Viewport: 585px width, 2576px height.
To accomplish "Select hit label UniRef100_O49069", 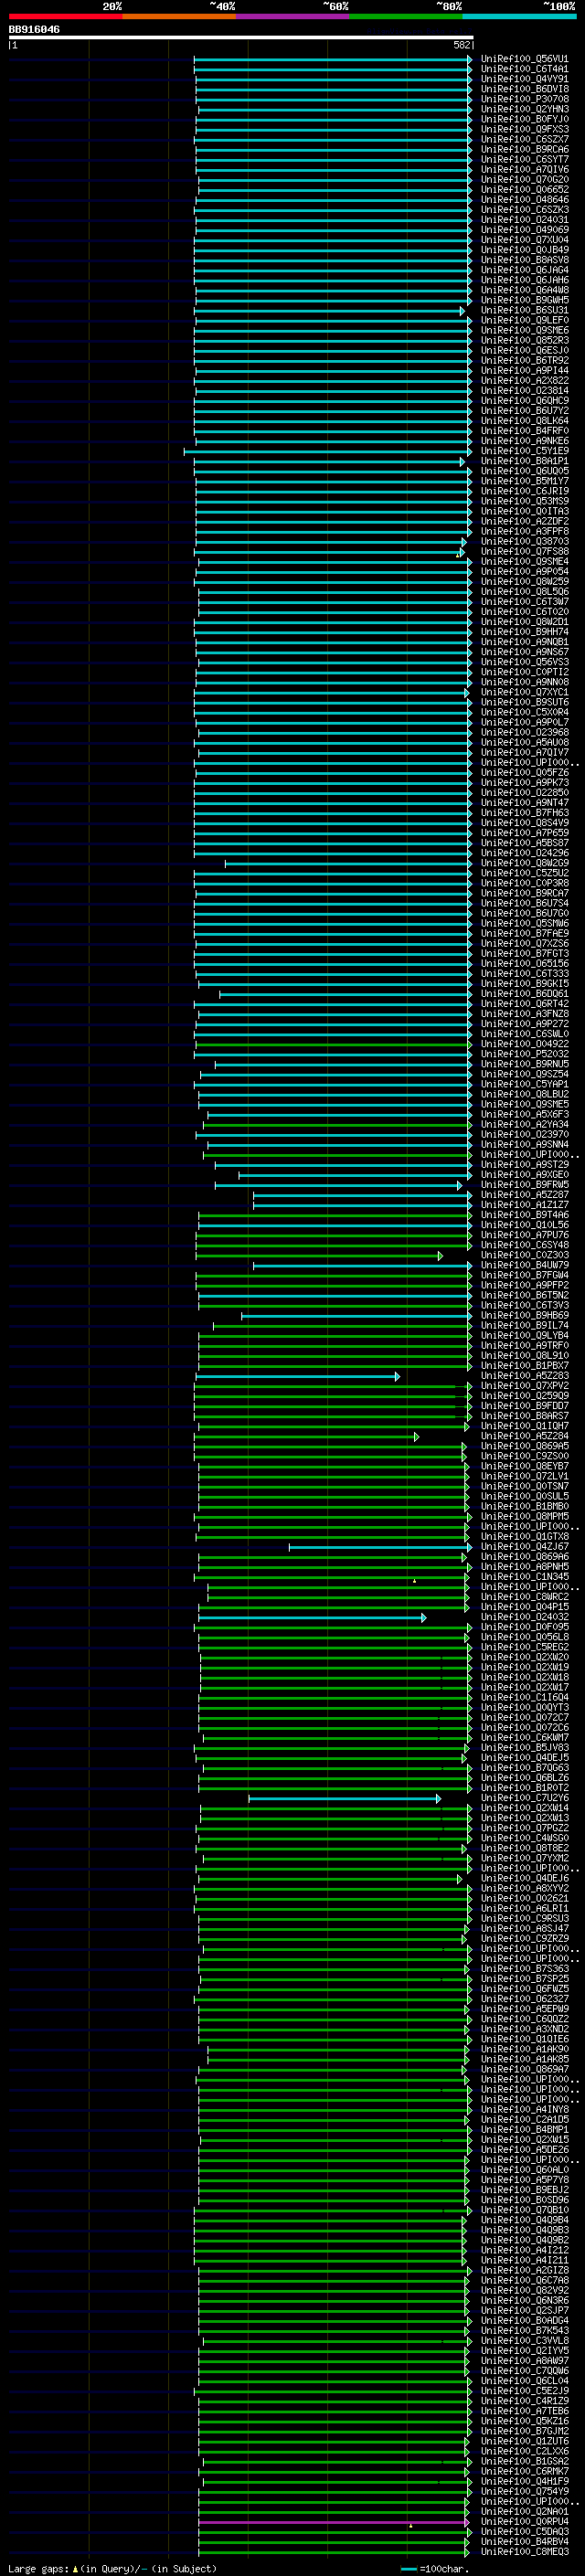I will [525, 230].
